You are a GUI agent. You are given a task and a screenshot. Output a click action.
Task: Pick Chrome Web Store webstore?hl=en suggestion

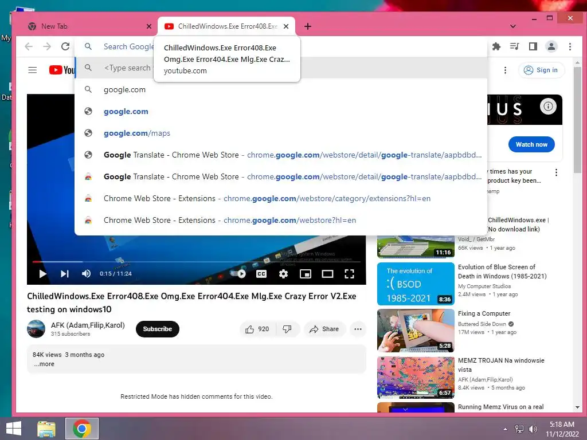[x=281, y=220]
